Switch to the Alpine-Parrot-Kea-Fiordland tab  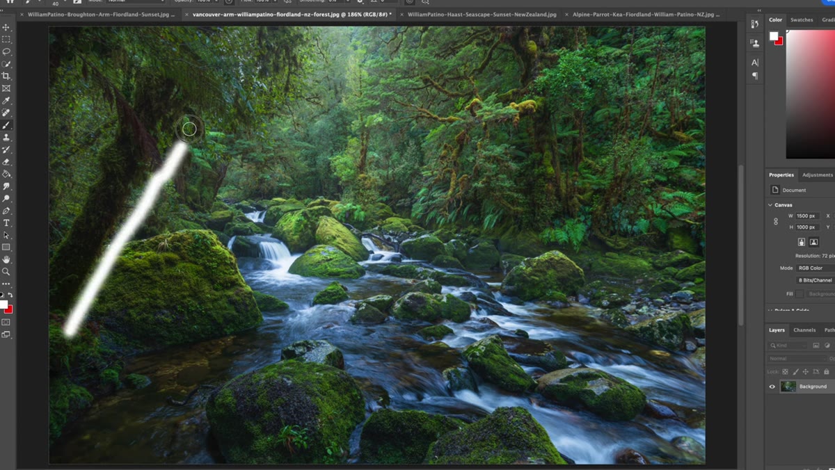coord(646,14)
